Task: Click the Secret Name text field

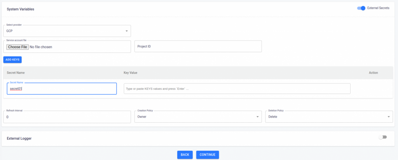Action: 62,89
